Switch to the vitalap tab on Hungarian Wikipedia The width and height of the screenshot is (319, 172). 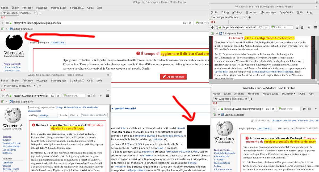coord(44,115)
